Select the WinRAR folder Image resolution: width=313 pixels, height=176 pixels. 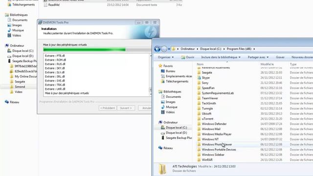point(207,160)
